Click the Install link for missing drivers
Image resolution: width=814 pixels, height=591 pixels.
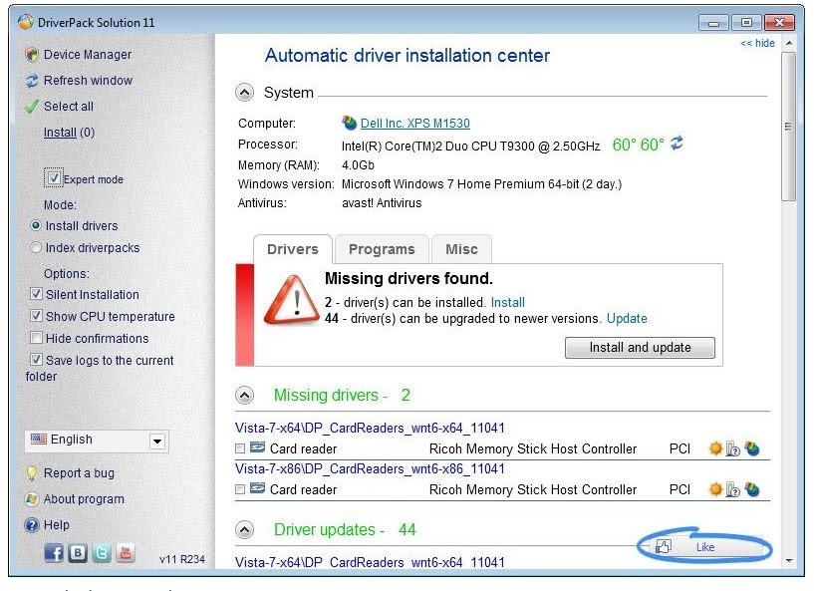click(x=508, y=302)
